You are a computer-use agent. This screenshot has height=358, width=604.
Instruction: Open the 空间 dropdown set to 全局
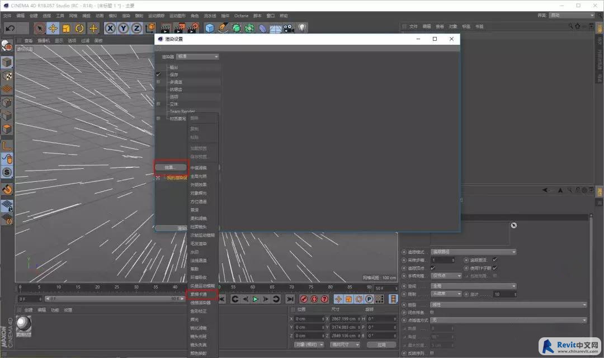[x=473, y=286]
